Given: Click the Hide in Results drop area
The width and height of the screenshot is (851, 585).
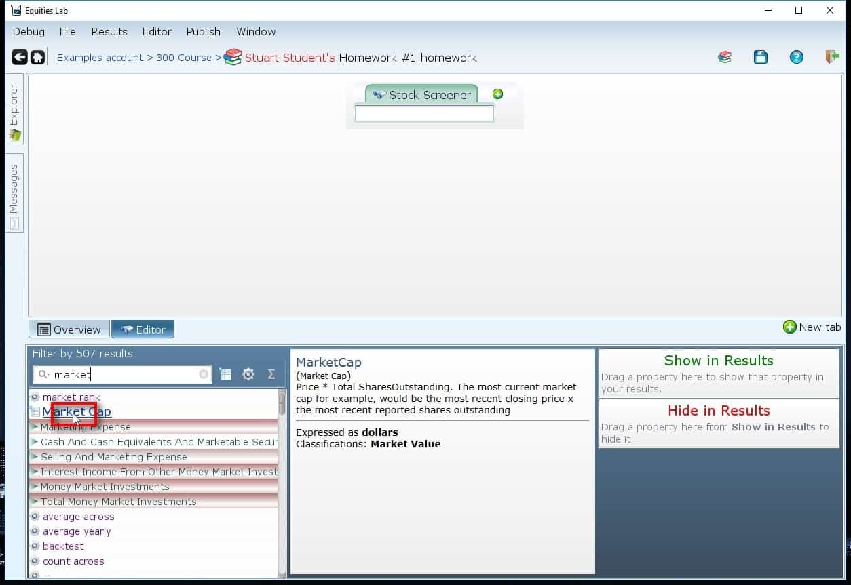Looking at the screenshot, I should click(x=719, y=424).
